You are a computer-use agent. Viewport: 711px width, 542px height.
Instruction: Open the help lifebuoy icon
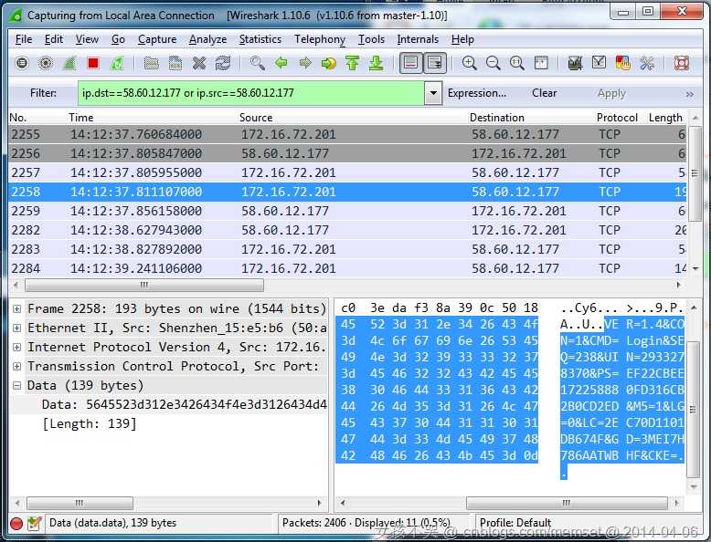point(681,63)
